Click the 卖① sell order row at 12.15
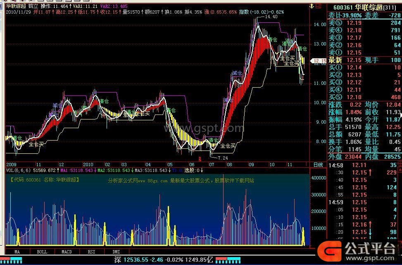The height and width of the screenshot is (265, 402). (x=364, y=53)
